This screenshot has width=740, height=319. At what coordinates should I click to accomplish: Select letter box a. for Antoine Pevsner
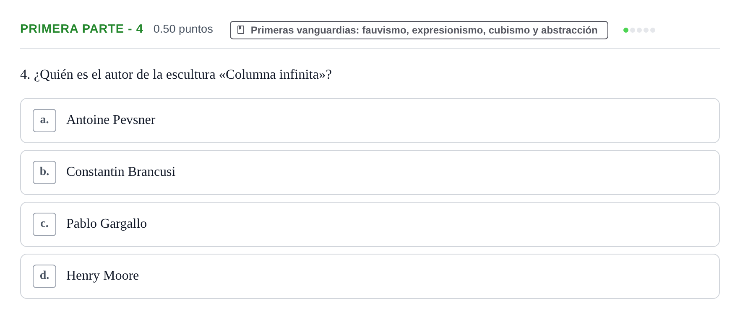point(44,121)
